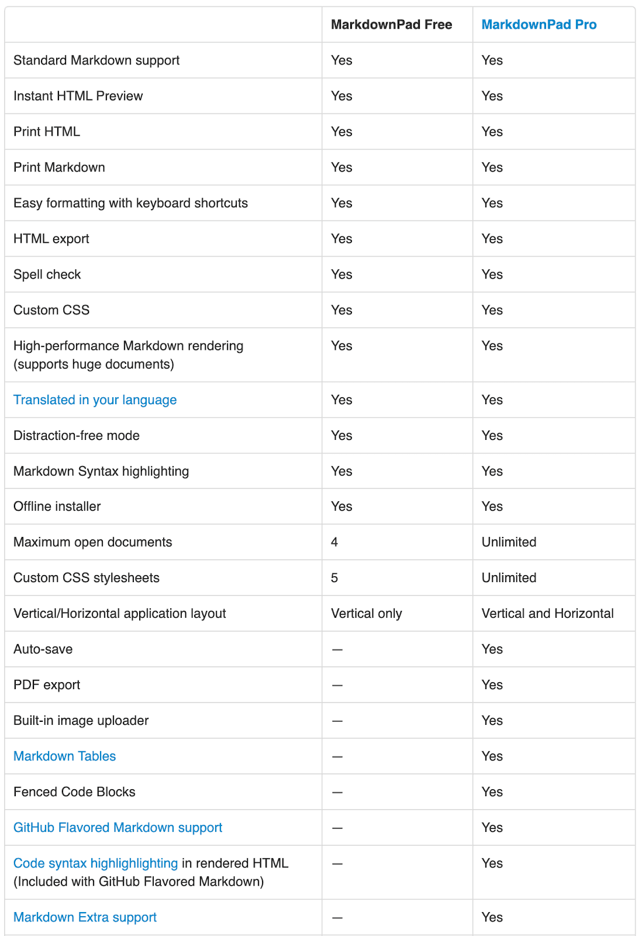Open the Markdown Tables link
The width and height of the screenshot is (642, 936).
pyautogui.click(x=64, y=756)
